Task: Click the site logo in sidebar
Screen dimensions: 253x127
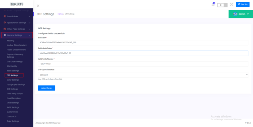Action: [x=17, y=4]
